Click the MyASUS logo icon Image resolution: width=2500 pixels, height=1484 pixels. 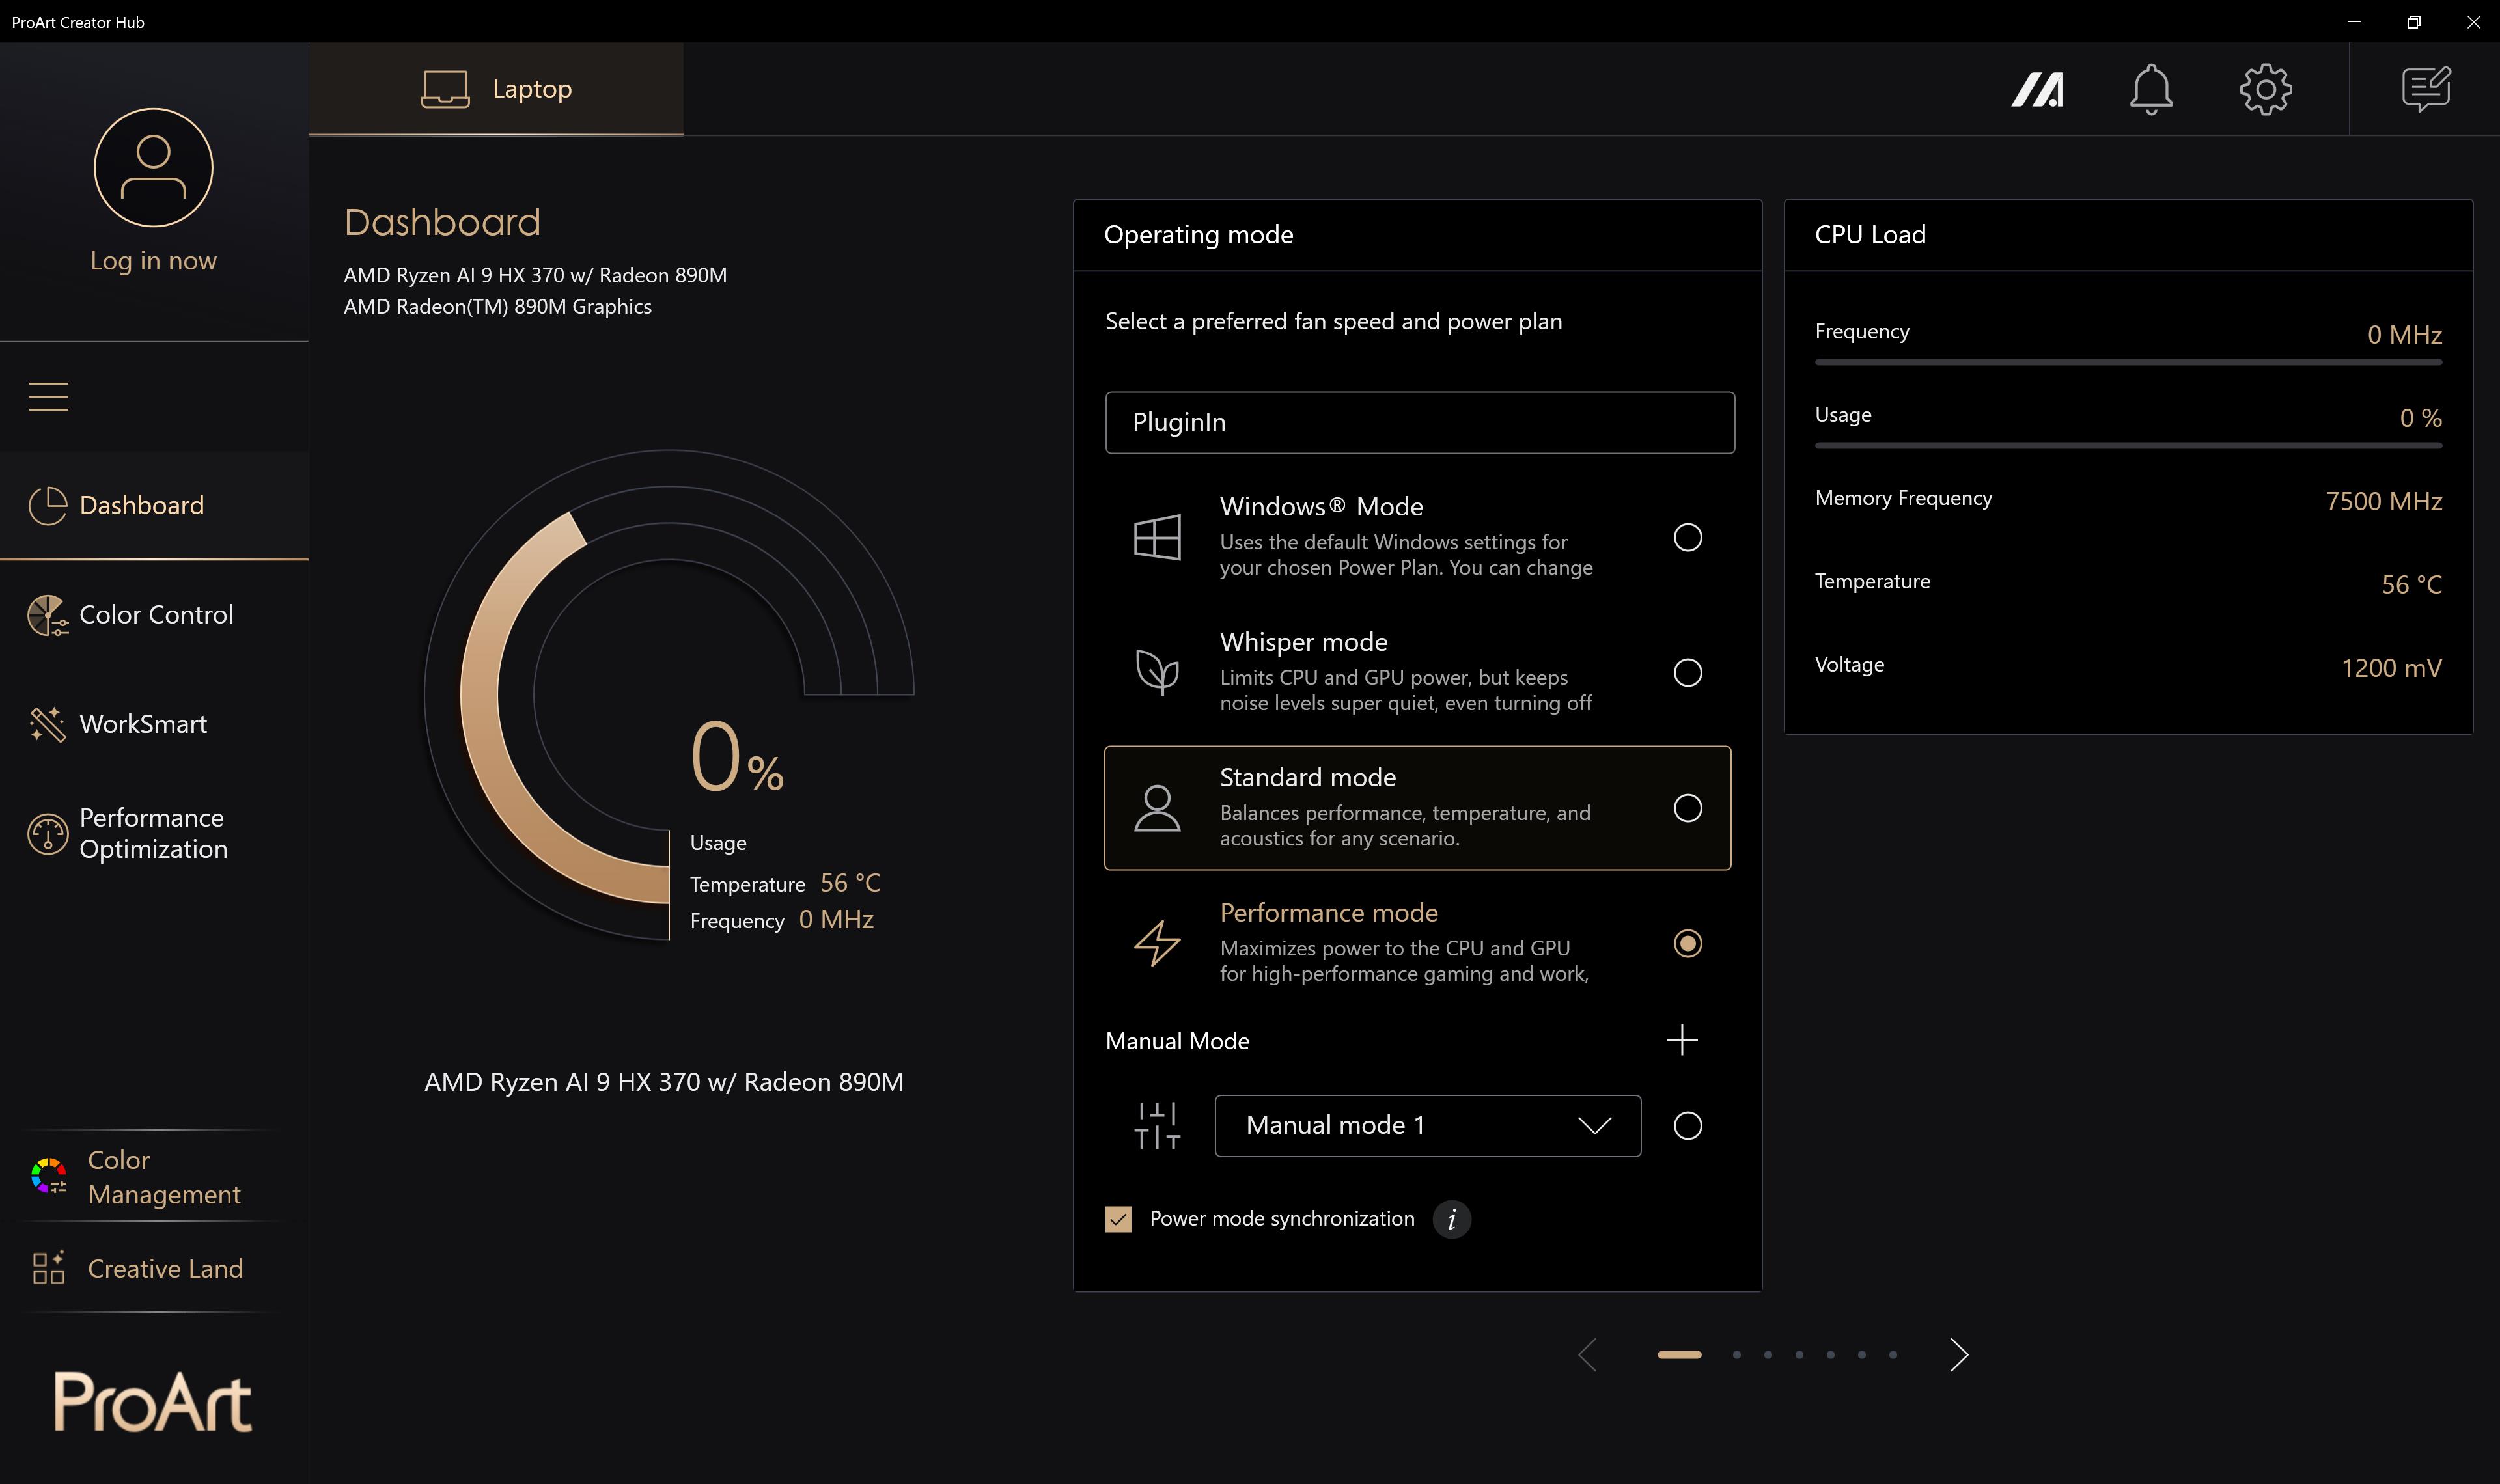[2037, 90]
